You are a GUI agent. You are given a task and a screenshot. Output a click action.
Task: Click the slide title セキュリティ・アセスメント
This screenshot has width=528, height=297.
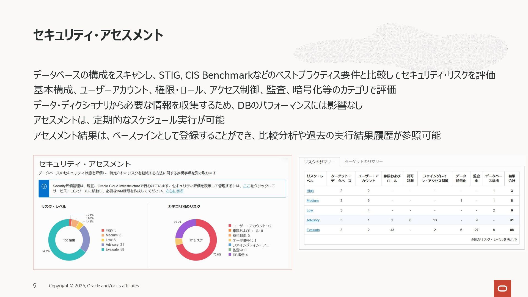[98, 35]
